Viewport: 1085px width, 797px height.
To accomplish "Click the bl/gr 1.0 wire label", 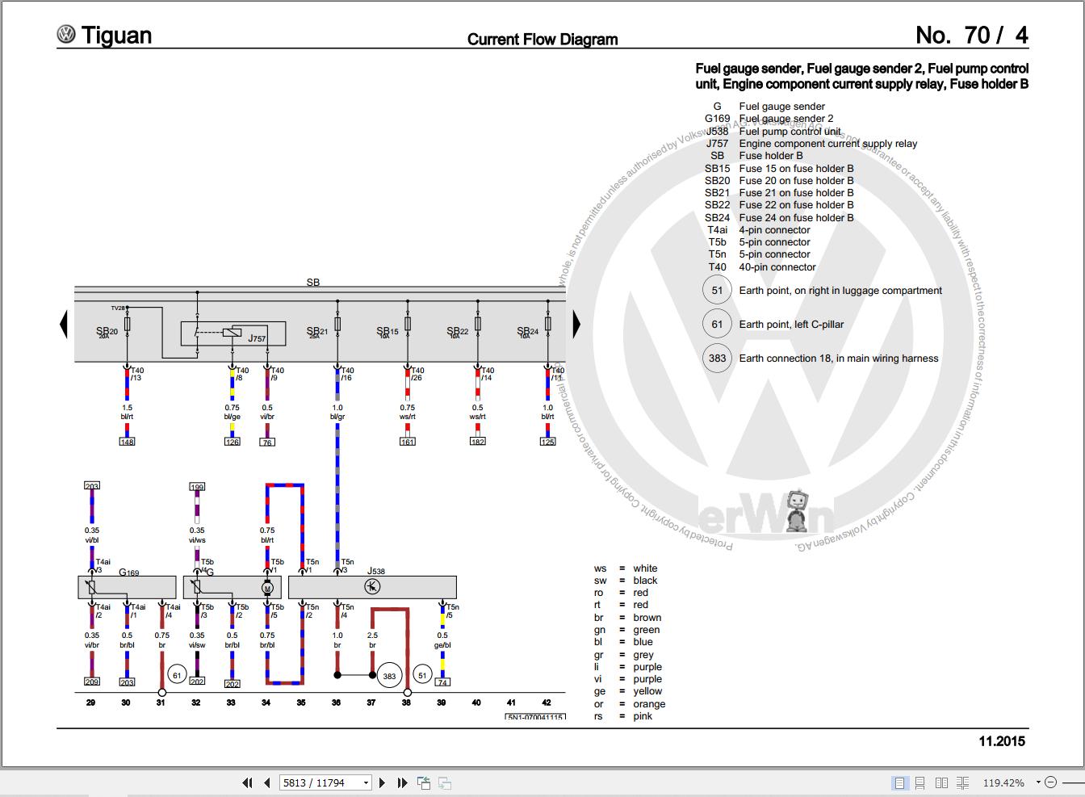I will [337, 412].
